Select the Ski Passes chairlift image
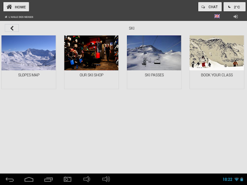Image resolution: width=247 pixels, height=185 pixels. [x=154, y=53]
